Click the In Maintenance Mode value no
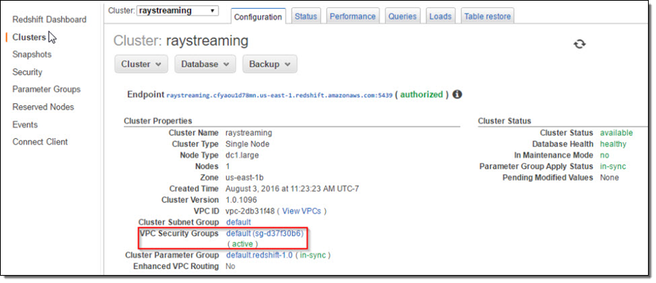Viewport: 656px width, 283px height. 604,155
